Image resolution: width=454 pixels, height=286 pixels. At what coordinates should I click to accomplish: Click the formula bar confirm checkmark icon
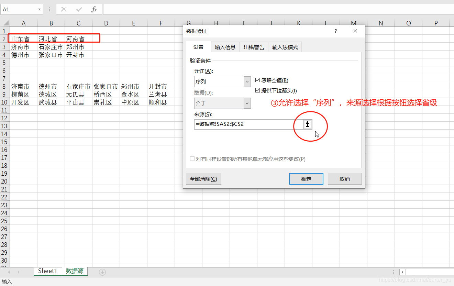point(79,9)
